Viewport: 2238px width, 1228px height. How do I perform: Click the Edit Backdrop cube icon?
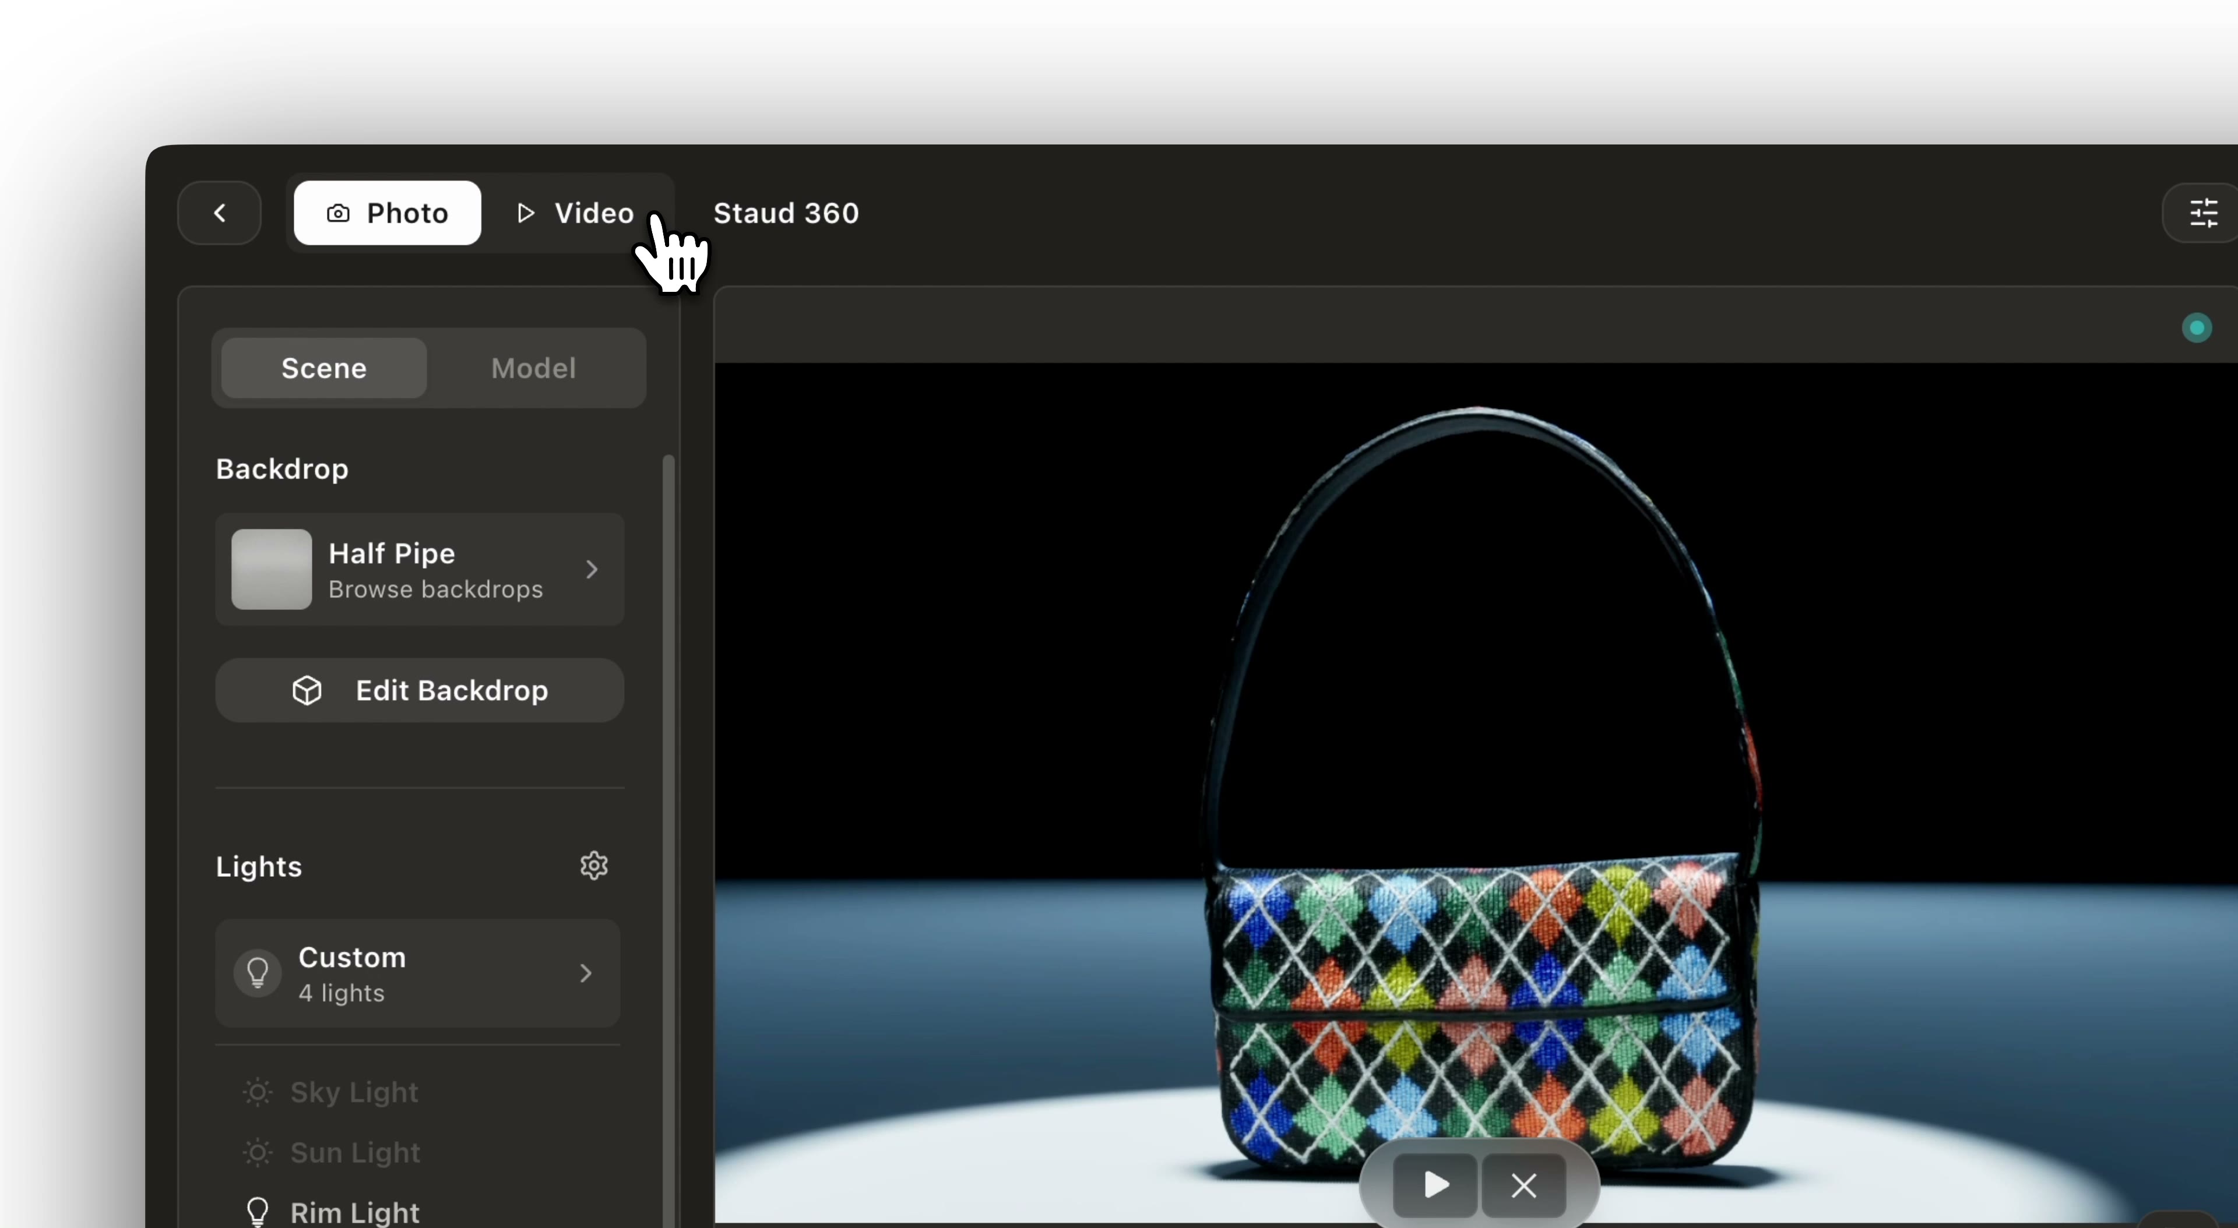[306, 690]
